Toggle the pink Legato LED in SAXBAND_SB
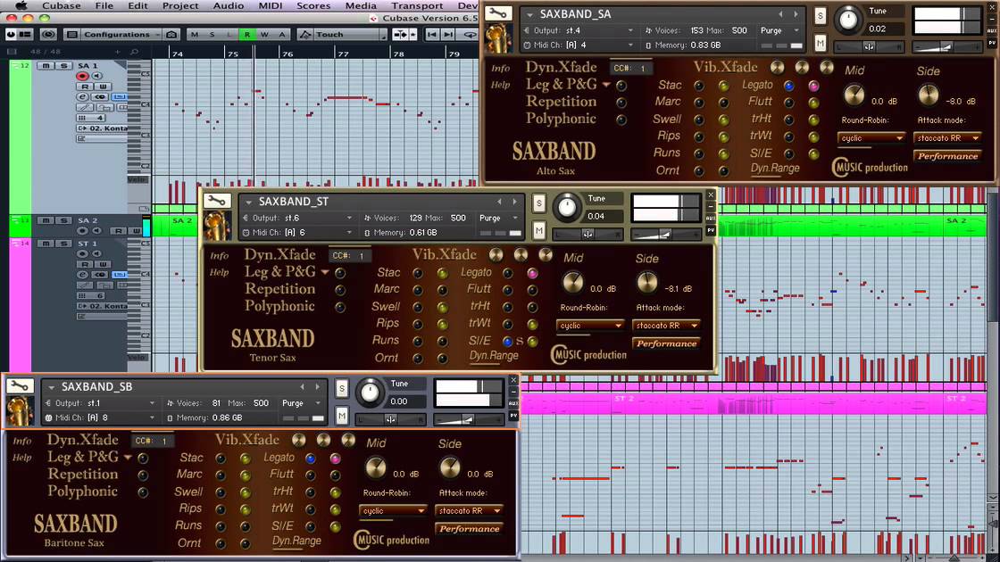The height and width of the screenshot is (562, 1000). [x=335, y=459]
